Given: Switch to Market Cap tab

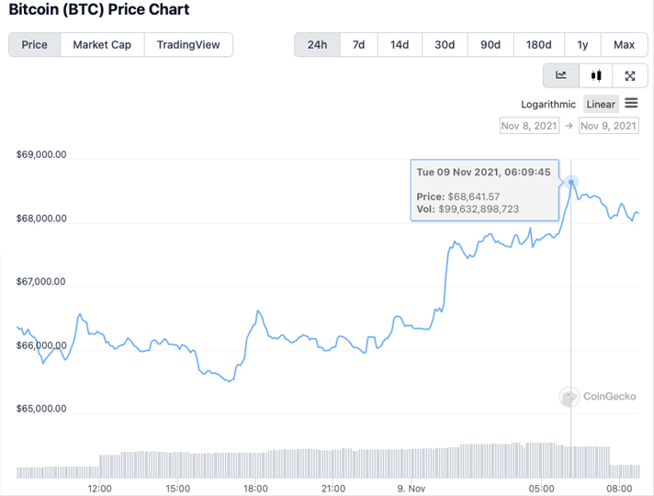Looking at the screenshot, I should (x=102, y=45).
